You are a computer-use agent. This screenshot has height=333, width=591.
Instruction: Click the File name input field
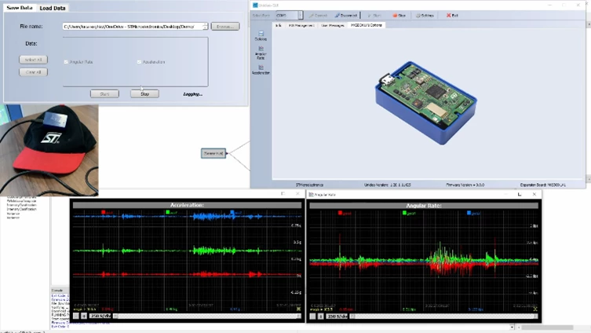pos(133,27)
